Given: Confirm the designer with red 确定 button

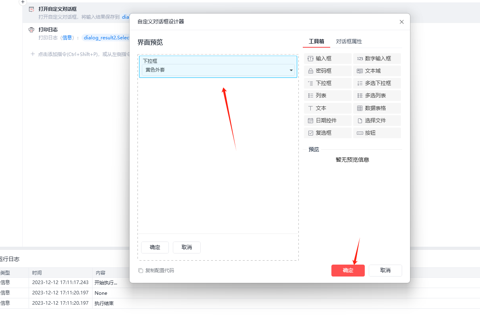Looking at the screenshot, I should [x=348, y=271].
